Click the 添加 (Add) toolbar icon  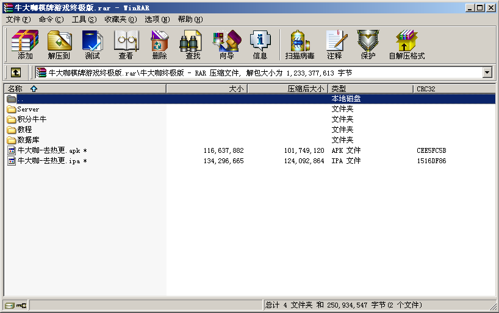(x=25, y=45)
